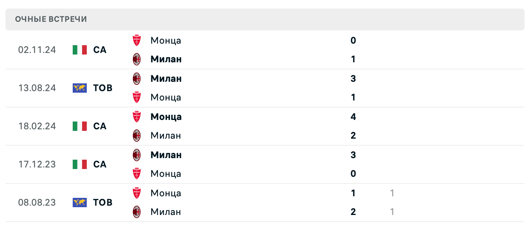This screenshot has width=530, height=229.
Task: Open Монца team link in 02.11.24 match
Action: click(166, 41)
